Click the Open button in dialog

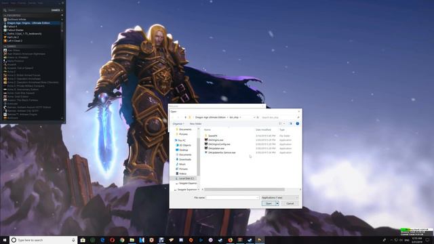point(269,203)
